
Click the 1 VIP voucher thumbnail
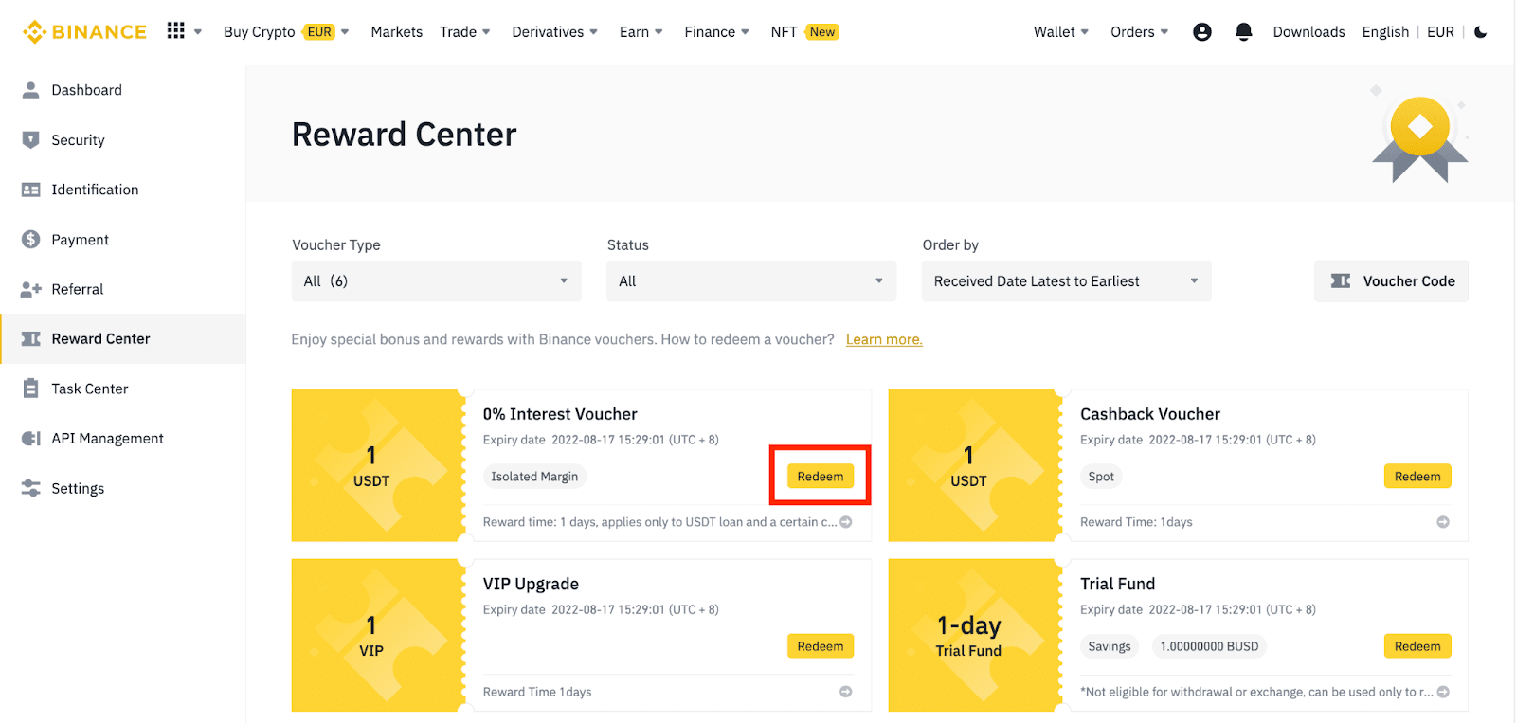click(x=377, y=635)
